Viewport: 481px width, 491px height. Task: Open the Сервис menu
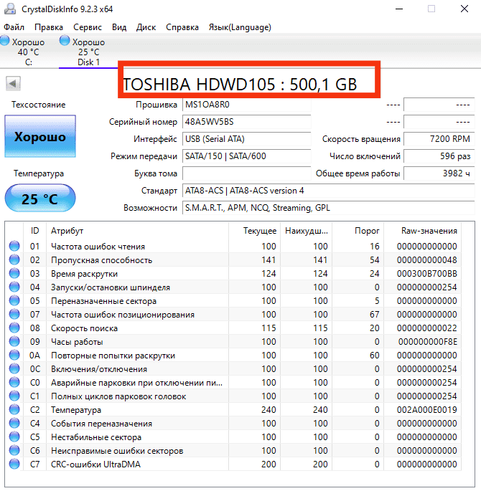click(88, 27)
